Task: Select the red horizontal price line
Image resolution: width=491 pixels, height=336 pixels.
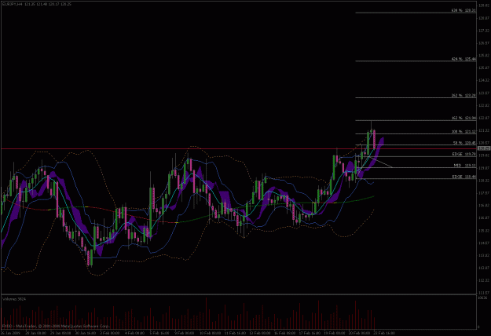Action: (x=238, y=149)
